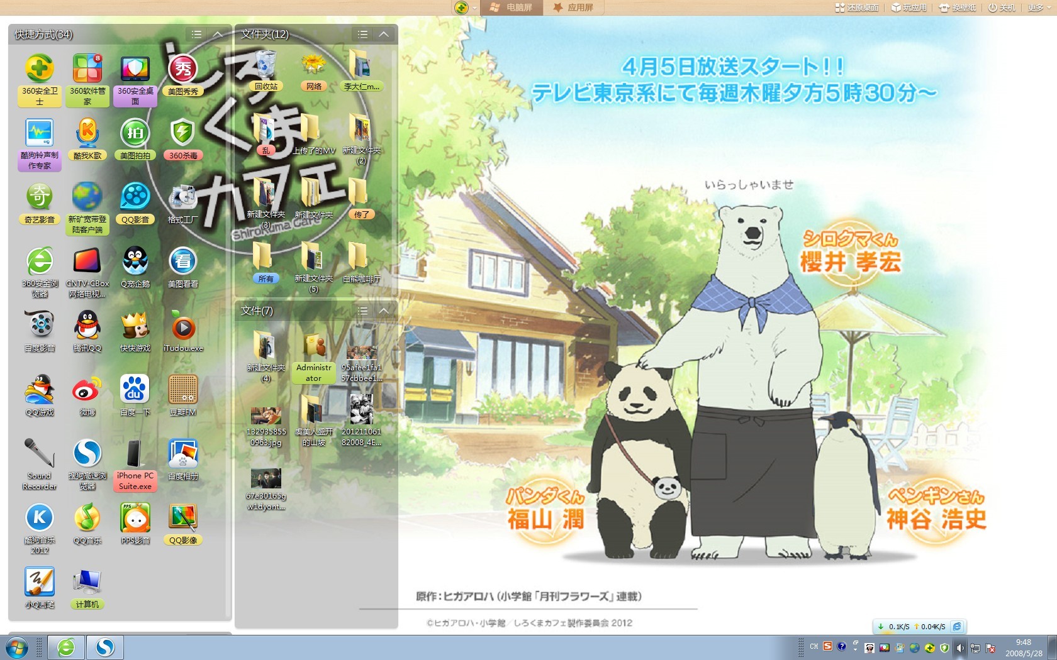This screenshot has width=1057, height=660.
Task: Open 132935855 0963.jpg thumbnail
Action: point(266,427)
